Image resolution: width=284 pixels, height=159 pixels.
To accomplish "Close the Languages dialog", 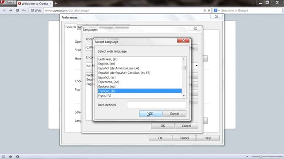I will tap(195, 28).
